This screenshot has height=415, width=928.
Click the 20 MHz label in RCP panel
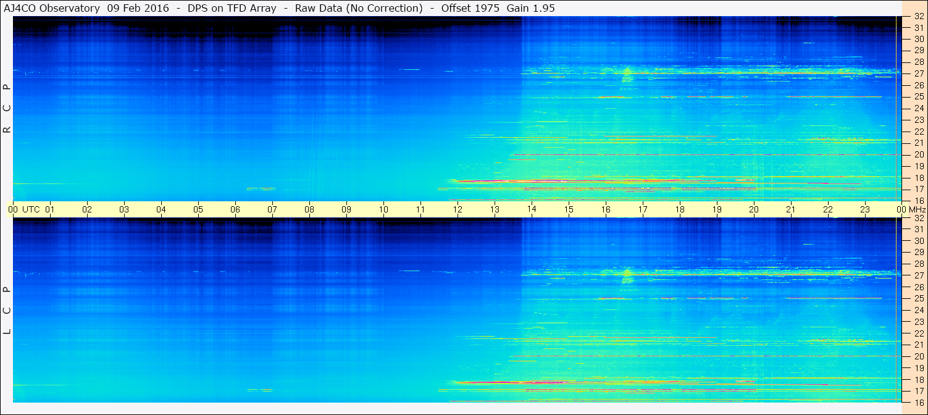918,154
